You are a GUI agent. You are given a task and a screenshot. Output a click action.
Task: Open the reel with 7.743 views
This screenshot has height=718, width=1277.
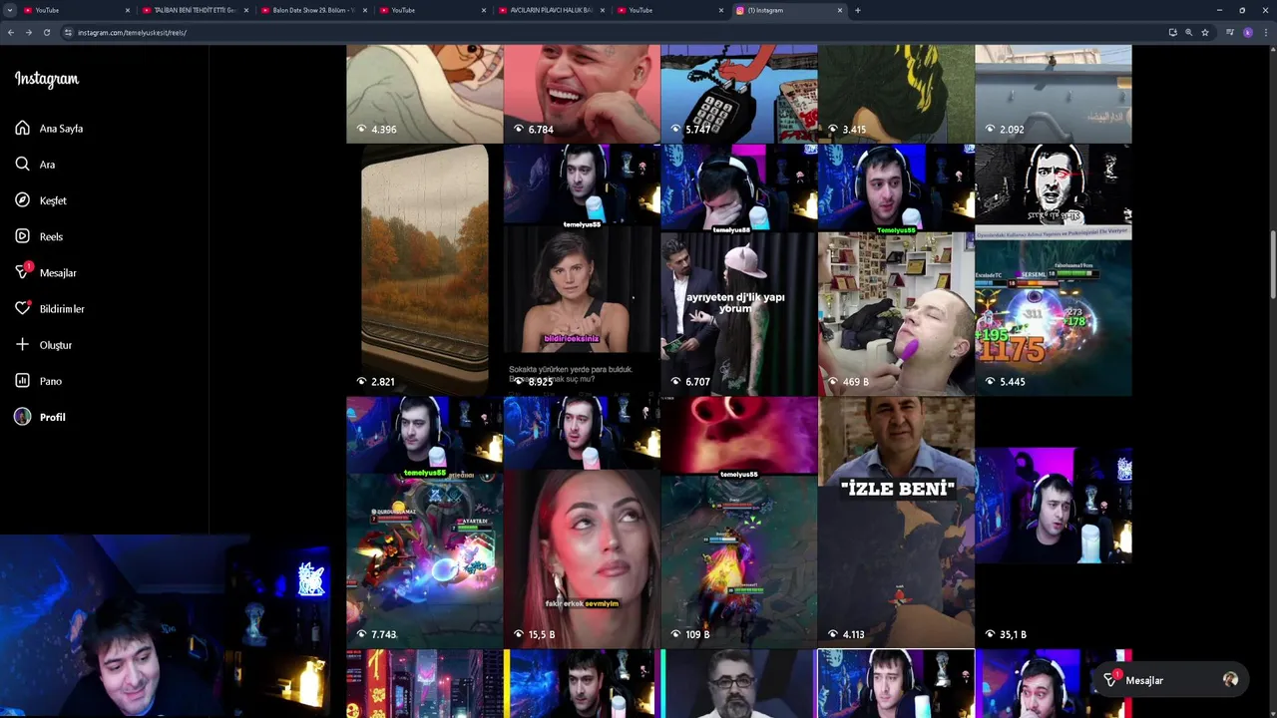[x=424, y=523]
